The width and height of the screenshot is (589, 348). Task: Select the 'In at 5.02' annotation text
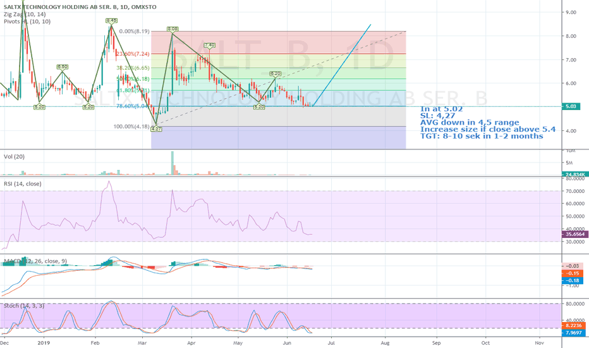pos(441,109)
